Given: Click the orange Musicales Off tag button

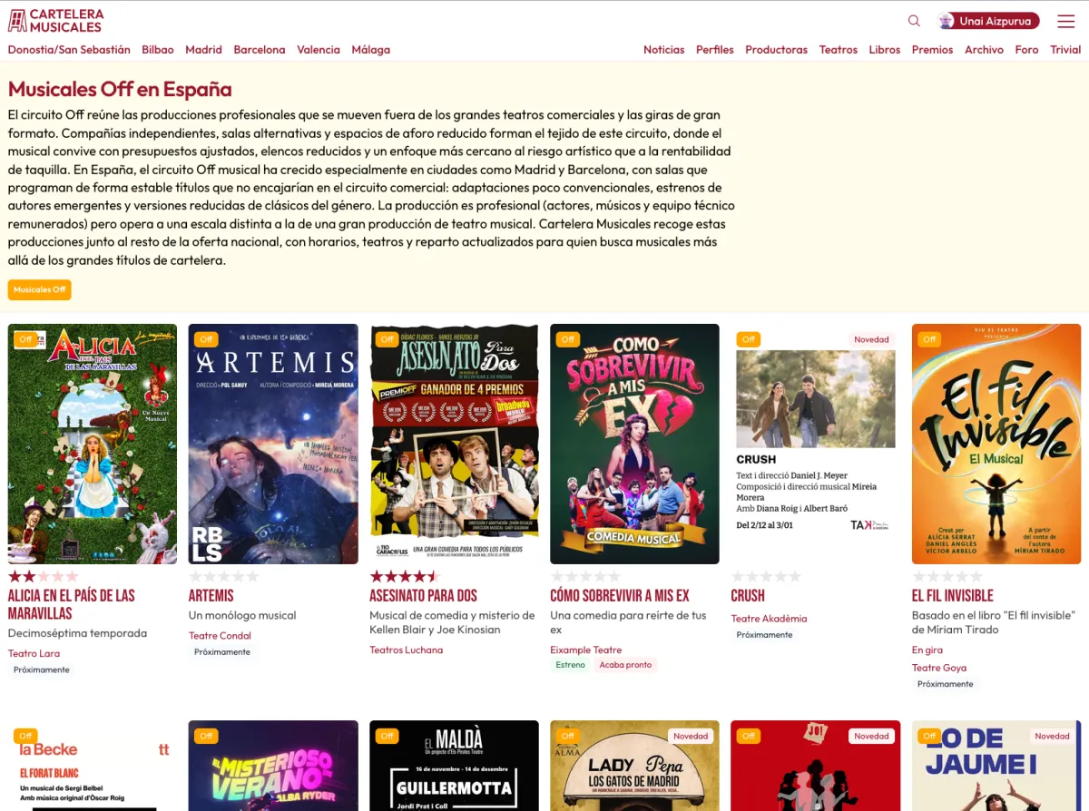Looking at the screenshot, I should click(x=40, y=290).
